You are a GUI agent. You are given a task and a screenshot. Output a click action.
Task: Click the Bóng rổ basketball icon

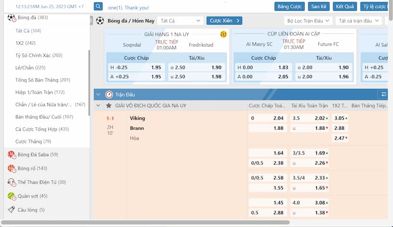tap(12, 168)
